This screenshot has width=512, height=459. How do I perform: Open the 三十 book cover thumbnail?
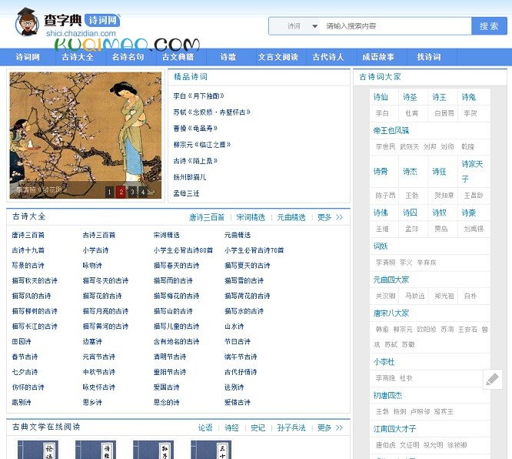click(211, 450)
